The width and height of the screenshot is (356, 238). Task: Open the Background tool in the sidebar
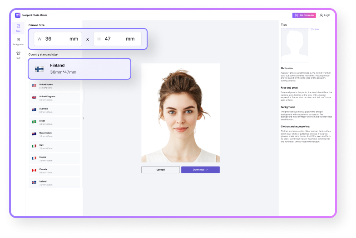click(18, 41)
